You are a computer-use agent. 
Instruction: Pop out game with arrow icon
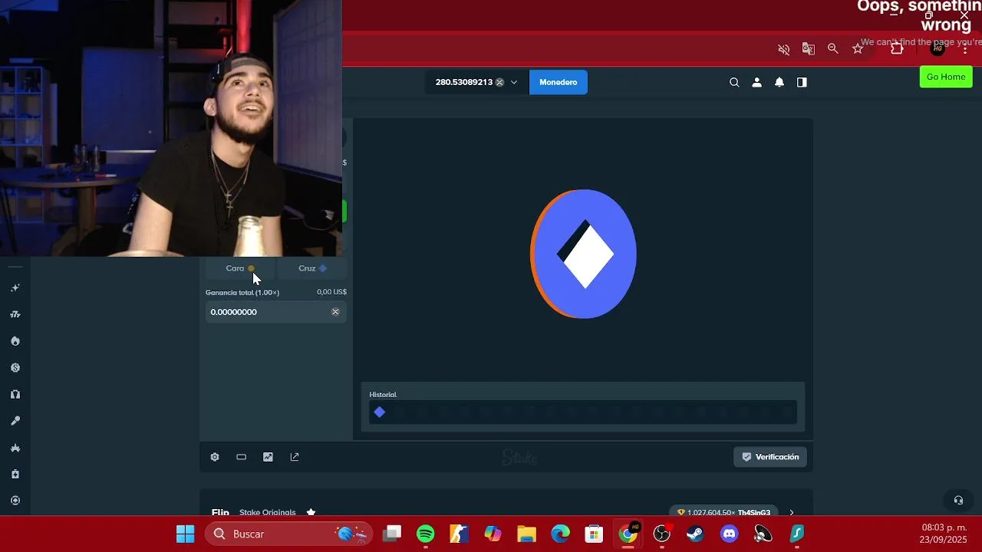pos(295,457)
